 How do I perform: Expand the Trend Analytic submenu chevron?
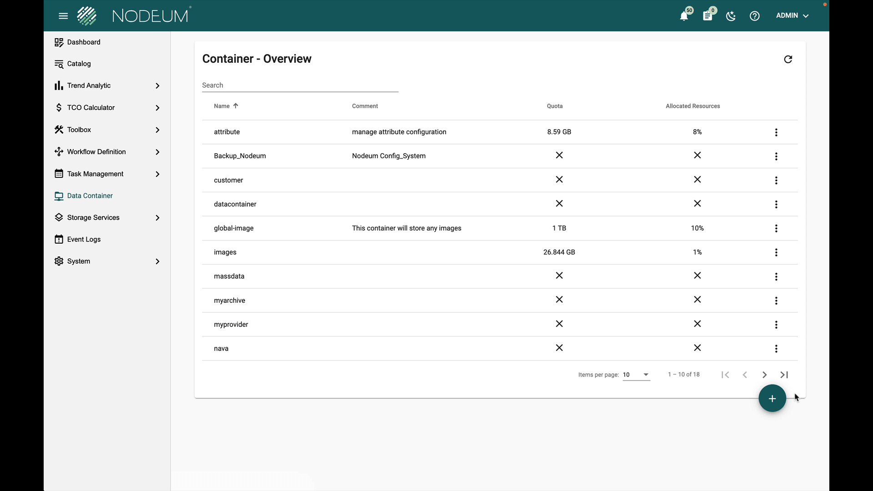point(157,86)
